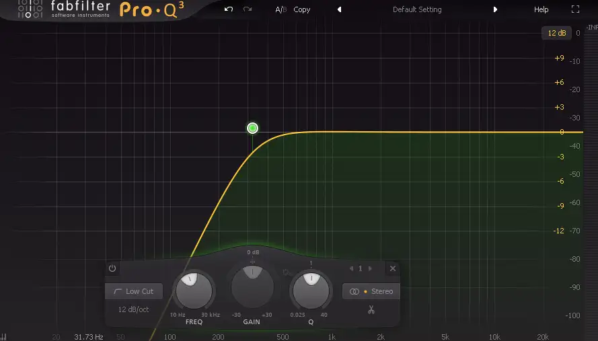598x341 pixels.
Task: Click the gain-Q interaction gear icon
Action: [x=286, y=272]
